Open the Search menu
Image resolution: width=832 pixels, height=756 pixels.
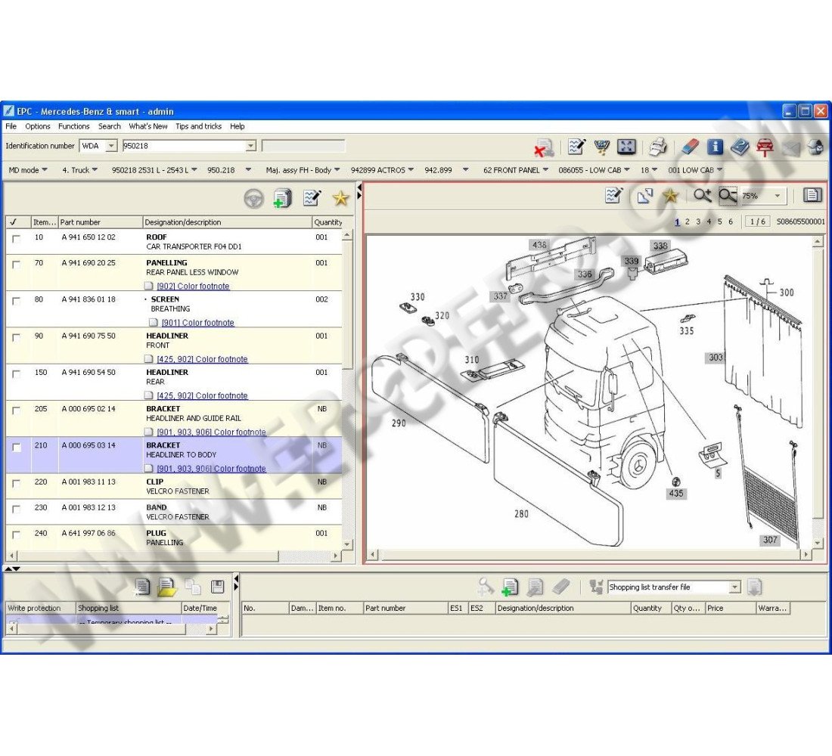[110, 126]
